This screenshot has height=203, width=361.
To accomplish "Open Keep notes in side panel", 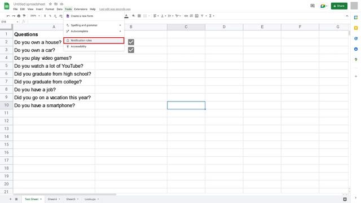I will (x=356, y=28).
